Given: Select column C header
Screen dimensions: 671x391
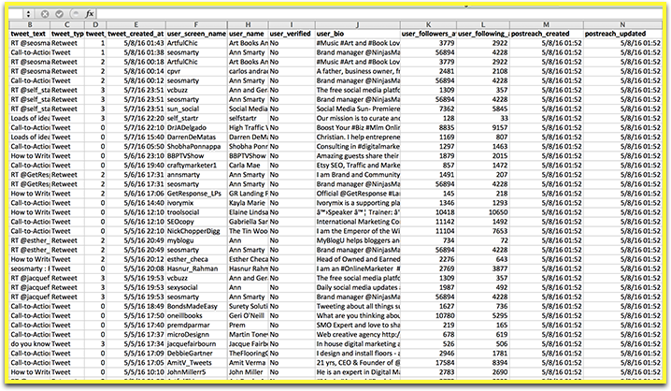Looking at the screenshot, I should coord(67,25).
